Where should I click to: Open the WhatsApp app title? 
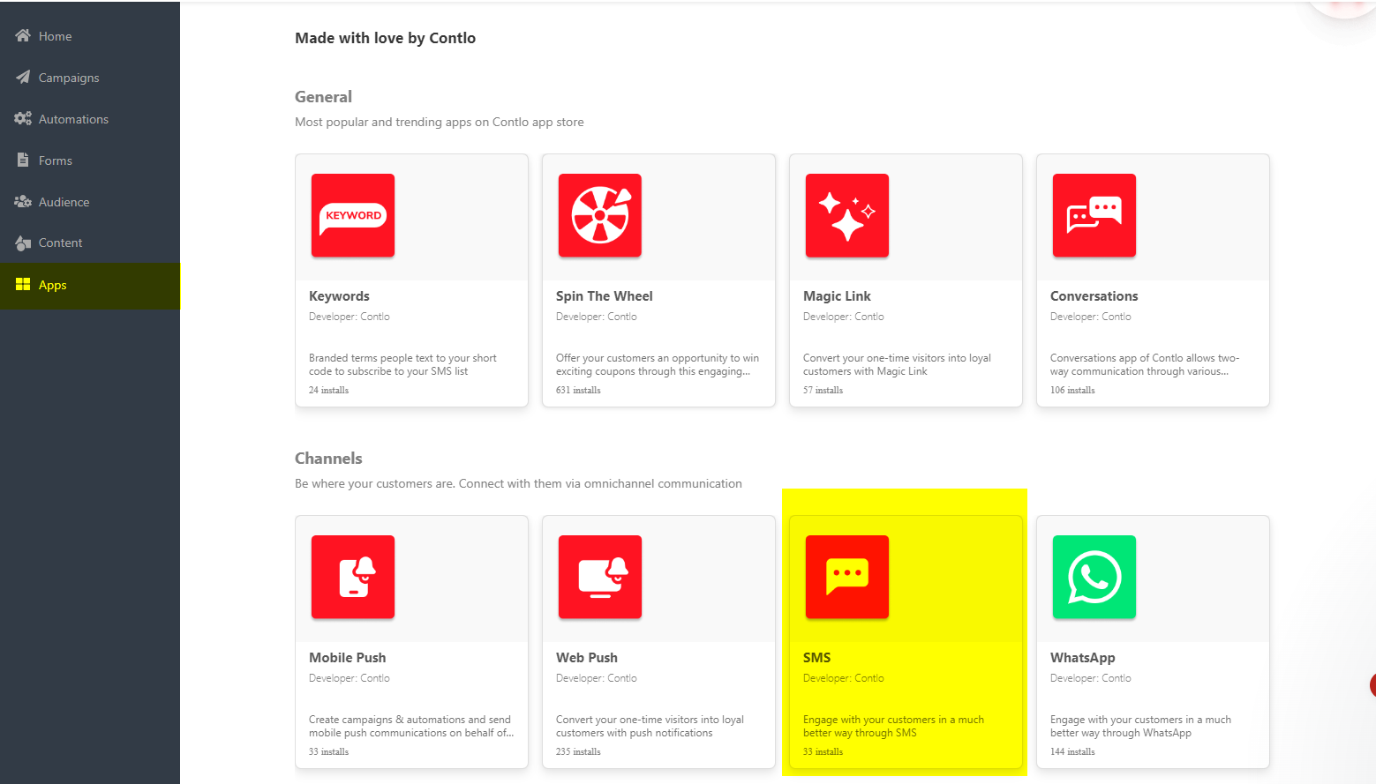(x=1083, y=658)
